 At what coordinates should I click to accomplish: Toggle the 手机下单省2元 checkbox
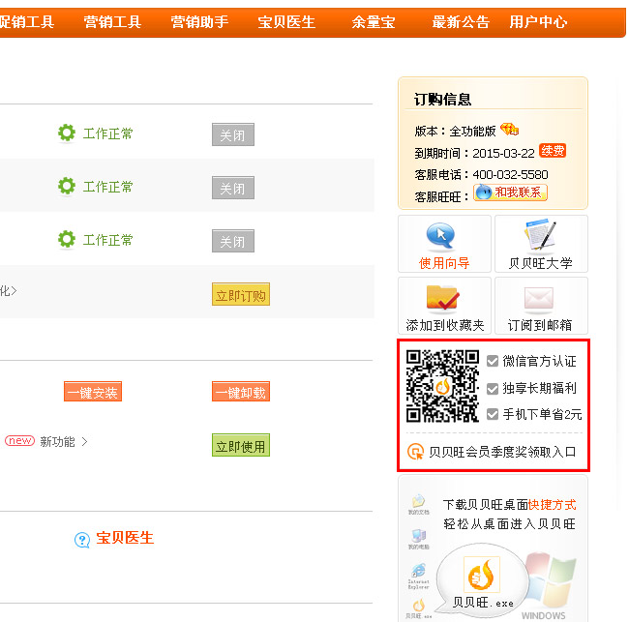493,414
